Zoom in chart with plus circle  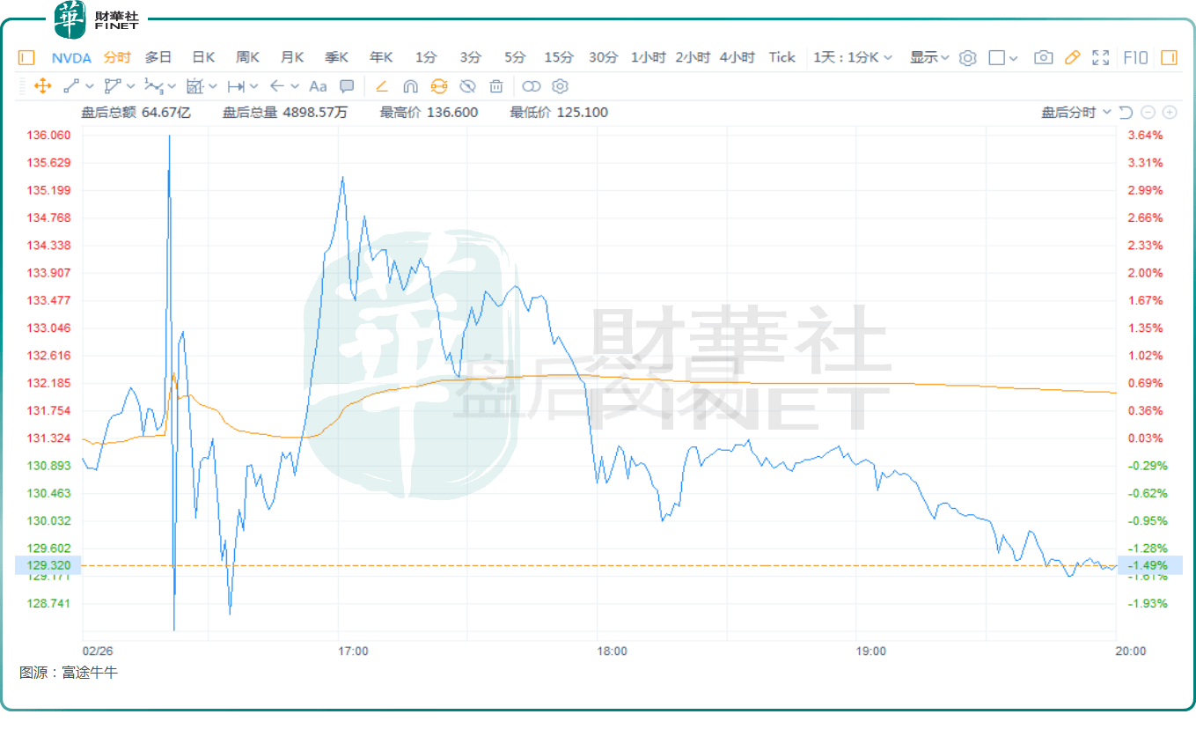[x=1170, y=113]
